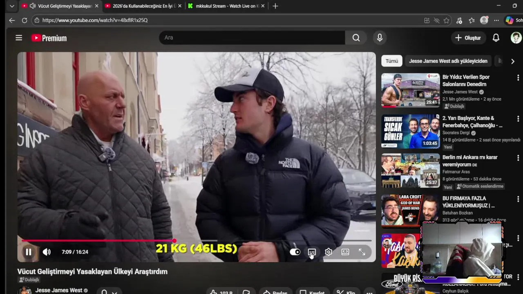Mute the video volume speaker
This screenshot has height=294, width=523.
pyautogui.click(x=47, y=252)
